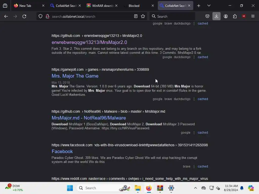The width and height of the screenshot is (259, 194).
Task: Click the May 13, 2018 date text
Action: (x=61, y=83)
